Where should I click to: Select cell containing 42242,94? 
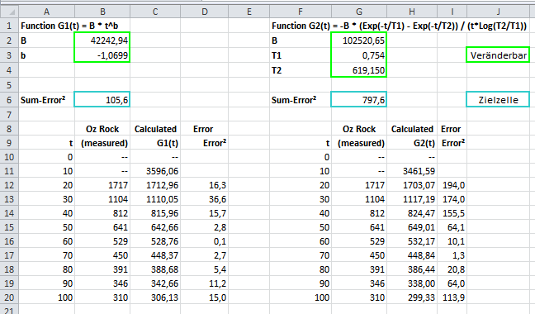pyautogui.click(x=102, y=40)
